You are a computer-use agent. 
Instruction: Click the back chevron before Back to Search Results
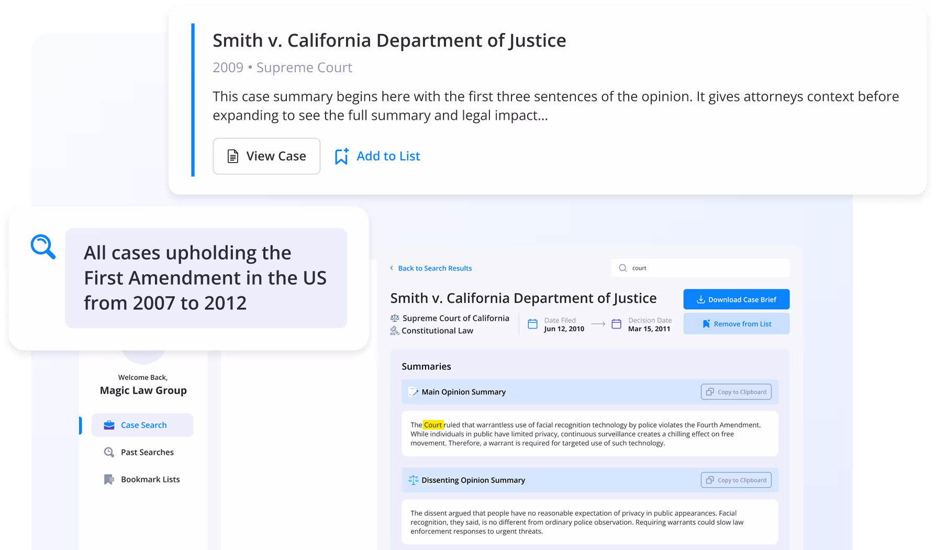[392, 268]
